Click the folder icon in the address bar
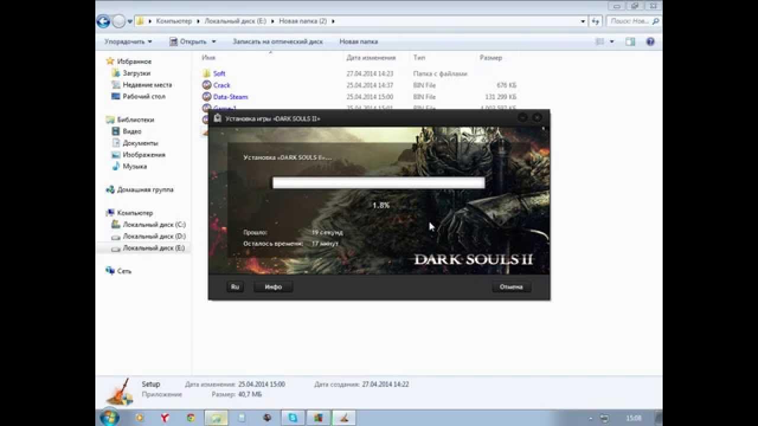The width and height of the screenshot is (758, 426). coord(140,21)
